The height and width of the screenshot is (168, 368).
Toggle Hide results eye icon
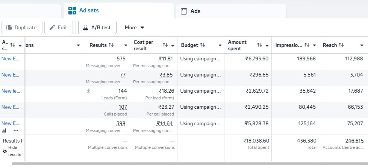[x=5, y=151]
